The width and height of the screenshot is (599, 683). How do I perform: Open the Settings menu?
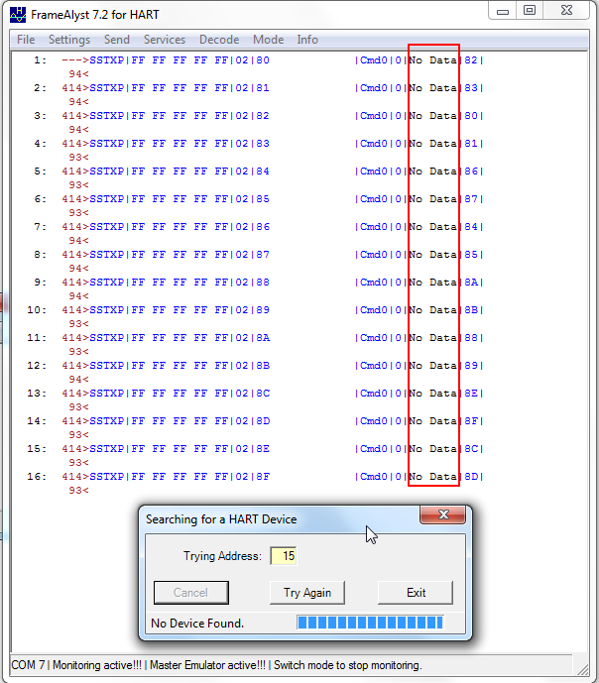point(69,40)
